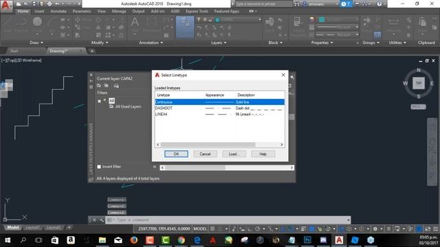Open the help question mark icon
The image size is (440, 247).
click(x=379, y=4)
